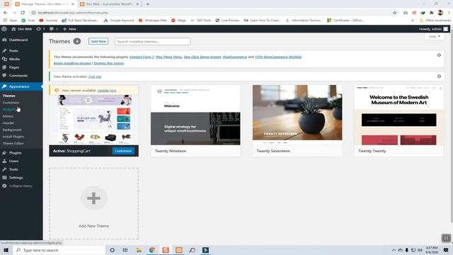The height and width of the screenshot is (255, 453).
Task: Click the Visit site link
Action: tap(95, 76)
